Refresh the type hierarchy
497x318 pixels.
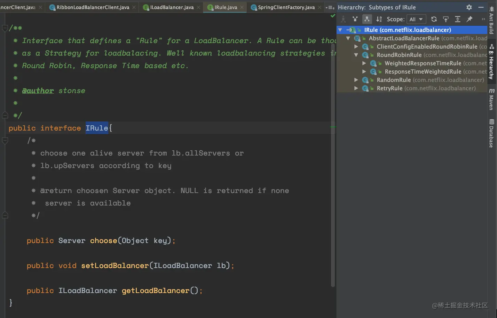[434, 19]
